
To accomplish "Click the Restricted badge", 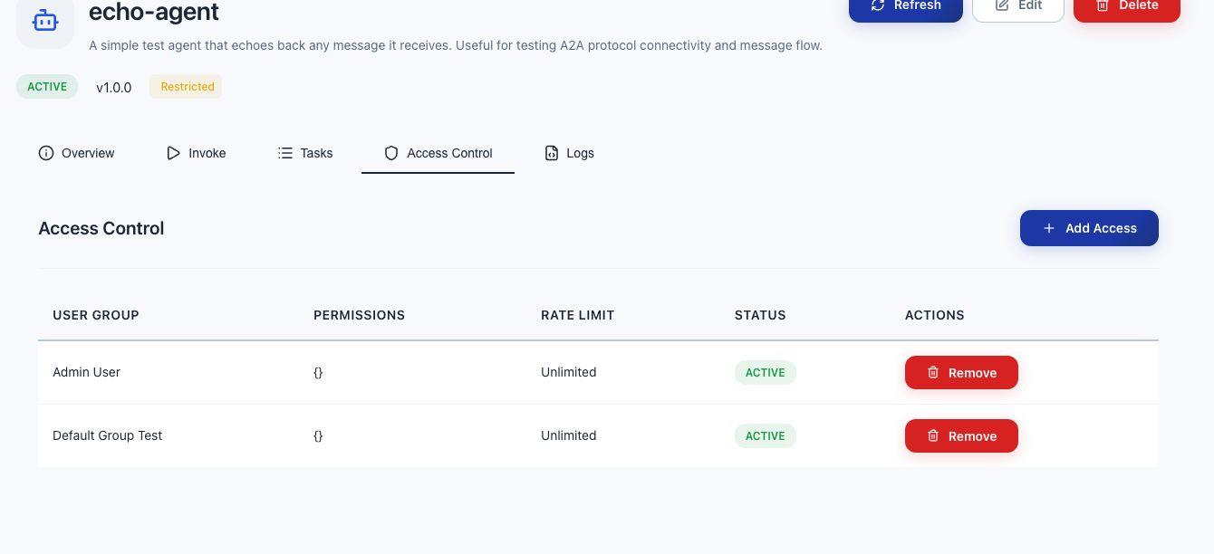I will 187,87.
